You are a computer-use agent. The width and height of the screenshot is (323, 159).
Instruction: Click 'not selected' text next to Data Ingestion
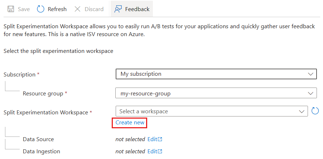[130, 151]
